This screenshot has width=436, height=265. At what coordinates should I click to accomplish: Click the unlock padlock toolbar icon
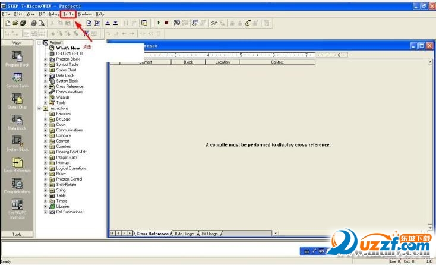click(x=248, y=23)
